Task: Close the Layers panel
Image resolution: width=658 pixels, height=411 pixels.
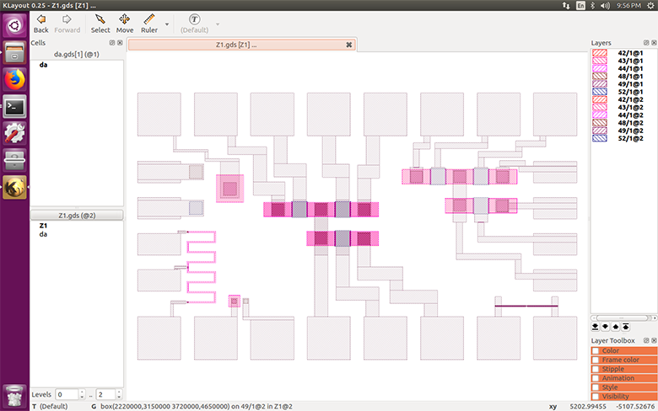Action: click(654, 43)
